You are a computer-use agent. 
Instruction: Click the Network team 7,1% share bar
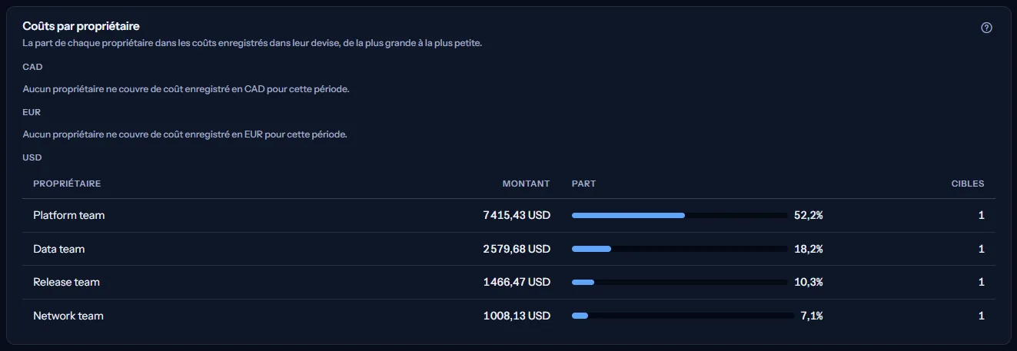(x=683, y=316)
